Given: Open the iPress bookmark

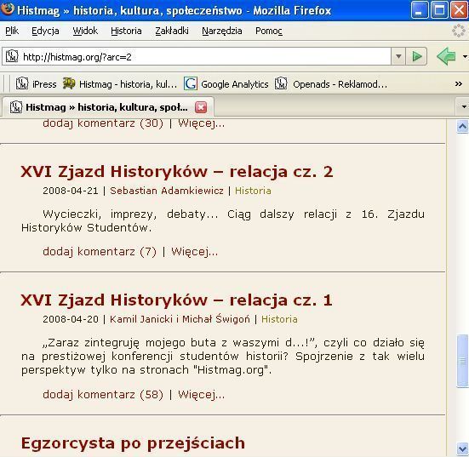Looking at the screenshot, I should (x=37, y=84).
